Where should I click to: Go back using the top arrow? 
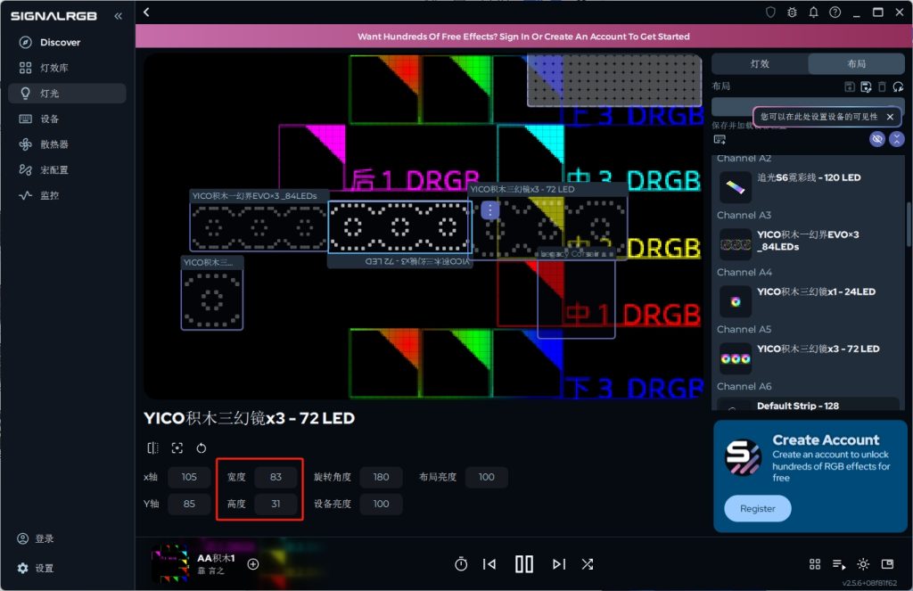click(x=146, y=12)
